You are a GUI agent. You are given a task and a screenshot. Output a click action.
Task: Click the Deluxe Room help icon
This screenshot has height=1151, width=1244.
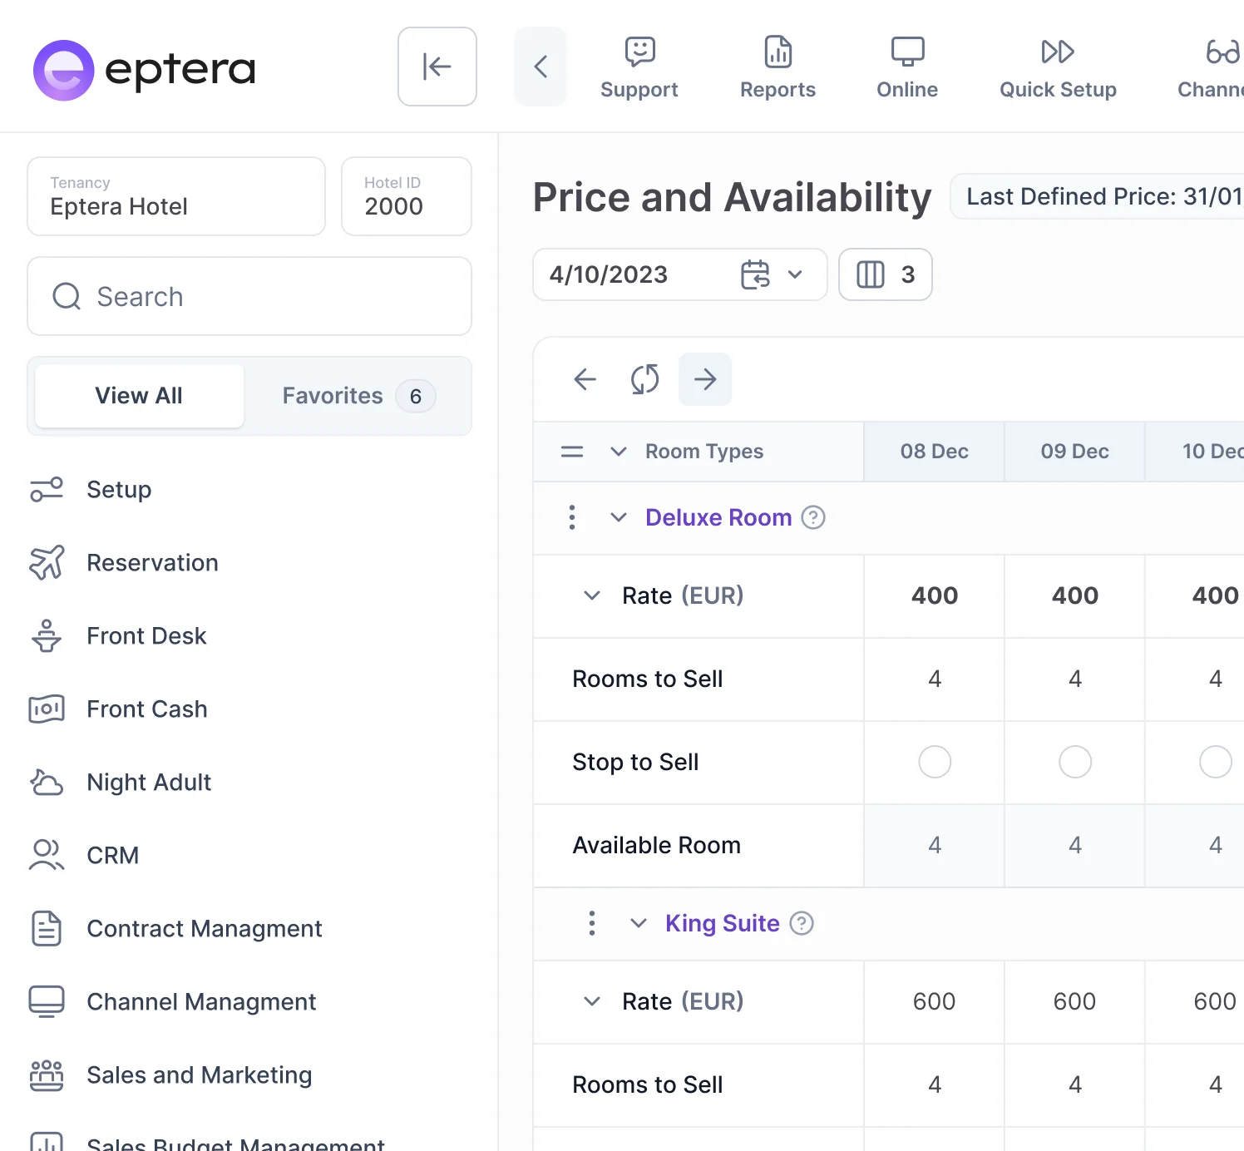pyautogui.click(x=813, y=517)
